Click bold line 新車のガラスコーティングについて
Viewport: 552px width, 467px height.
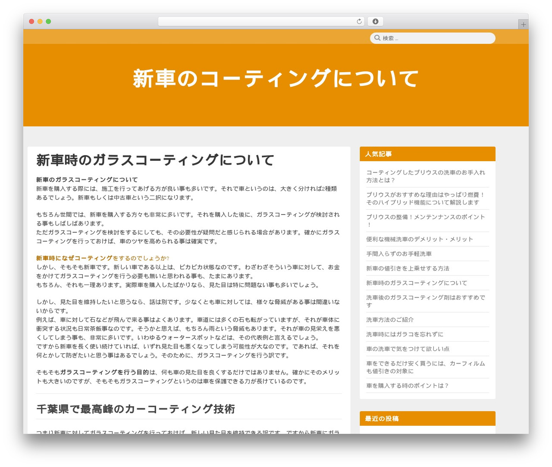pyautogui.click(x=87, y=180)
